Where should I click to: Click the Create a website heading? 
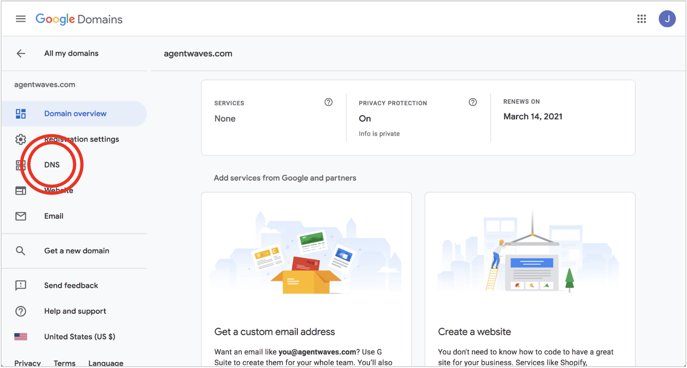tap(474, 332)
